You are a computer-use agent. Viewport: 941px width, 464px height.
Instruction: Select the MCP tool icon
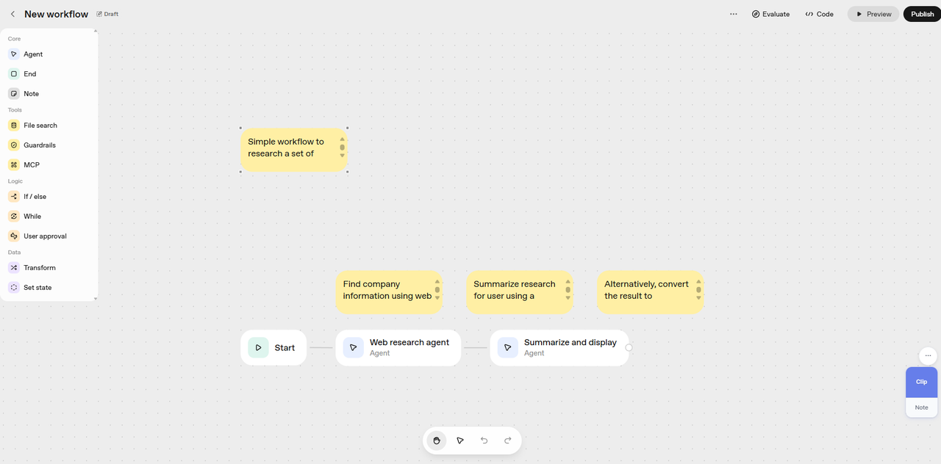(x=14, y=165)
